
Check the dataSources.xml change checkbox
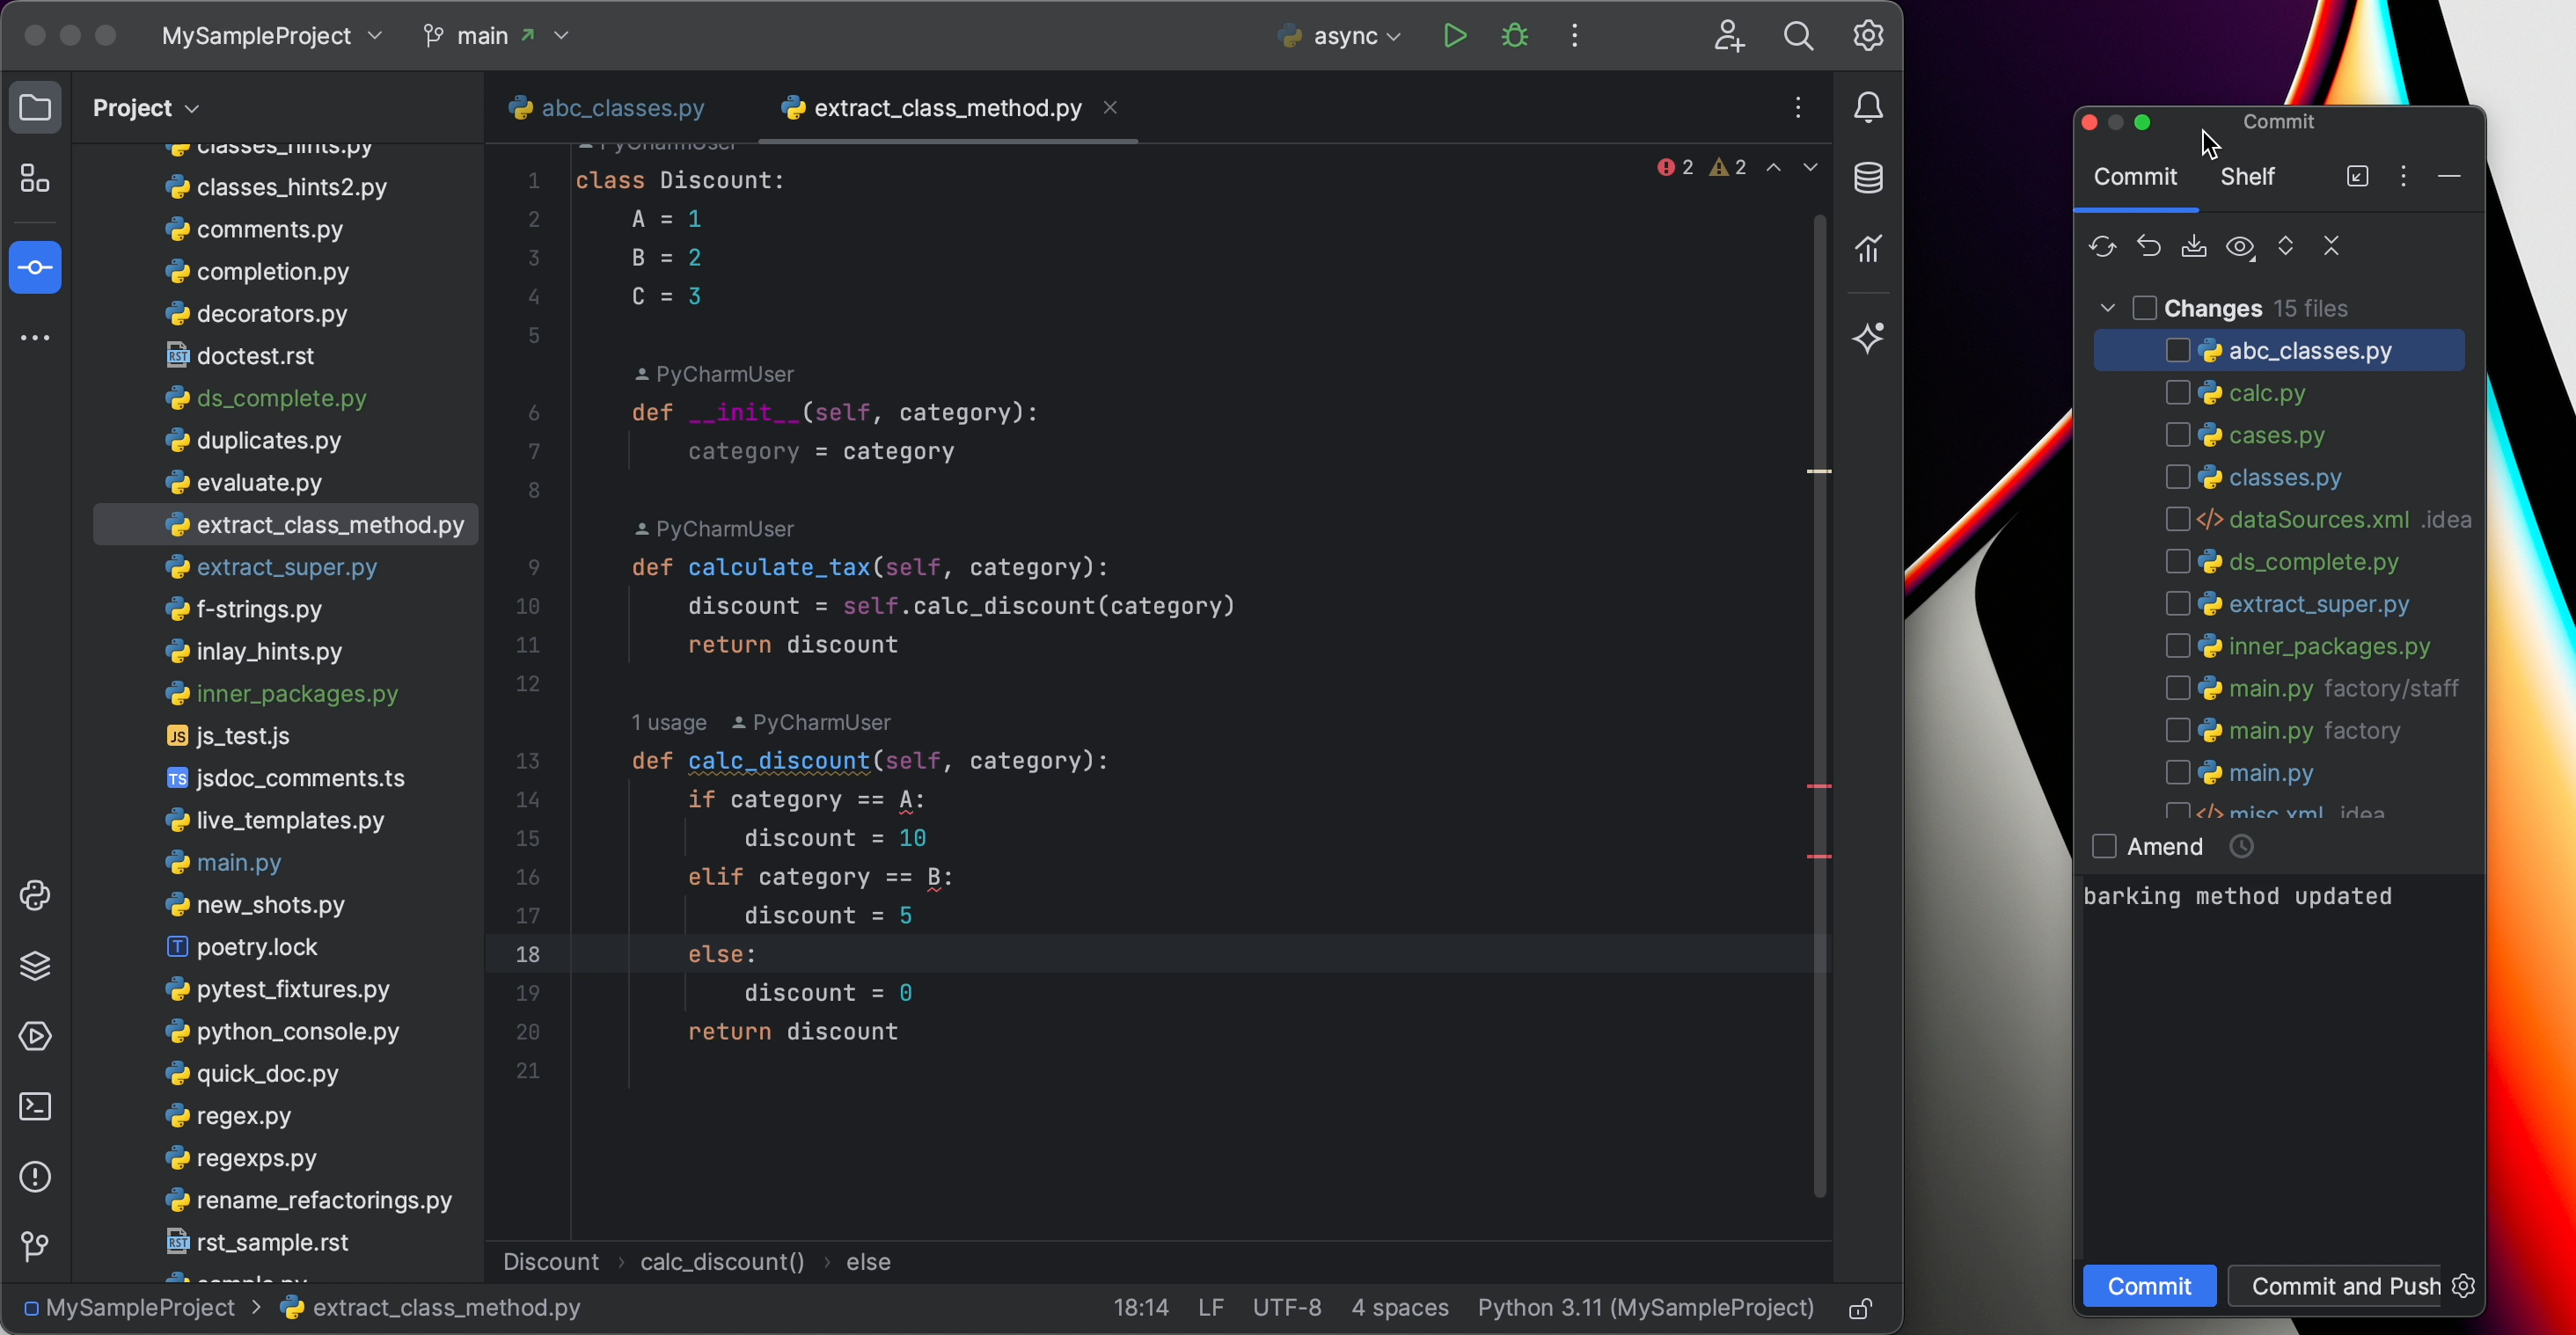point(2178,520)
